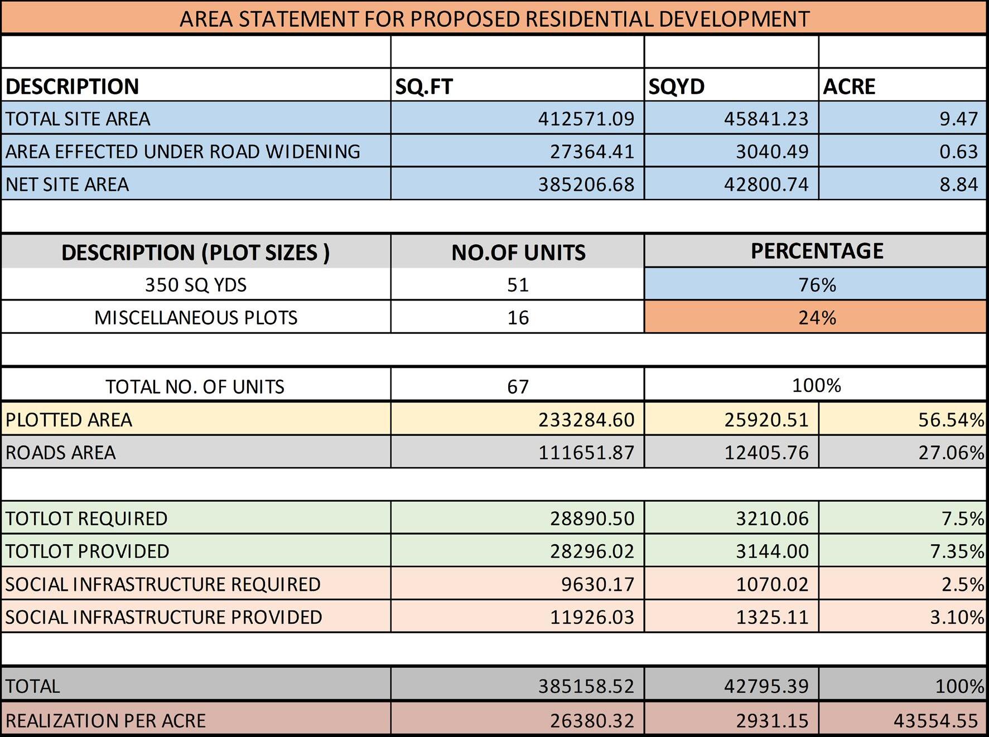The image size is (989, 737).
Task: Click the 'REALIZATION PER ACRE' label cell
Action: tap(196, 719)
